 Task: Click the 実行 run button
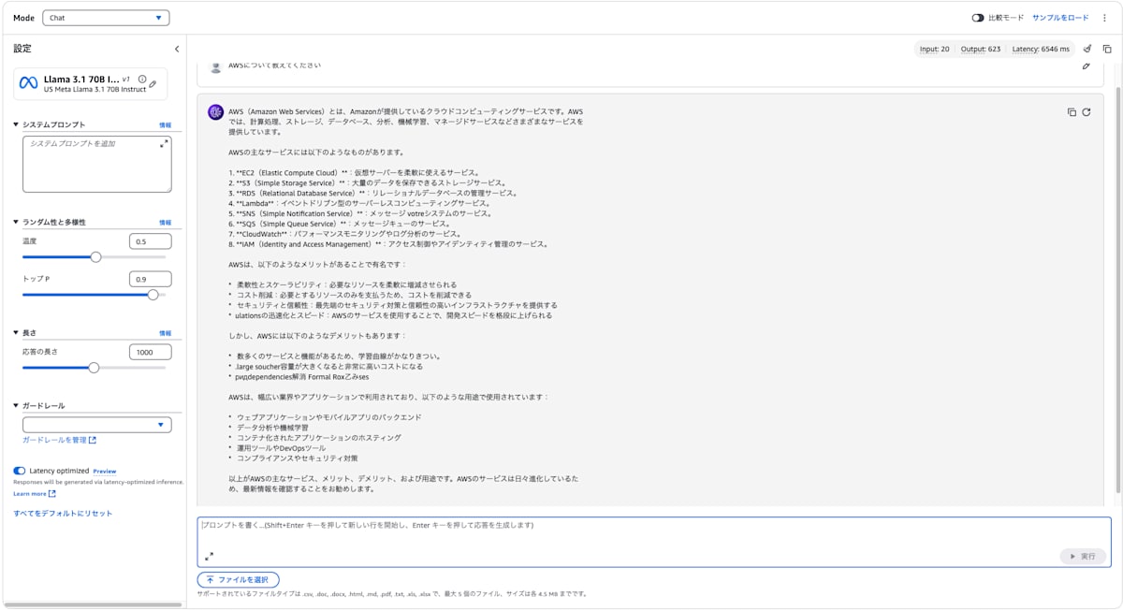click(1083, 556)
